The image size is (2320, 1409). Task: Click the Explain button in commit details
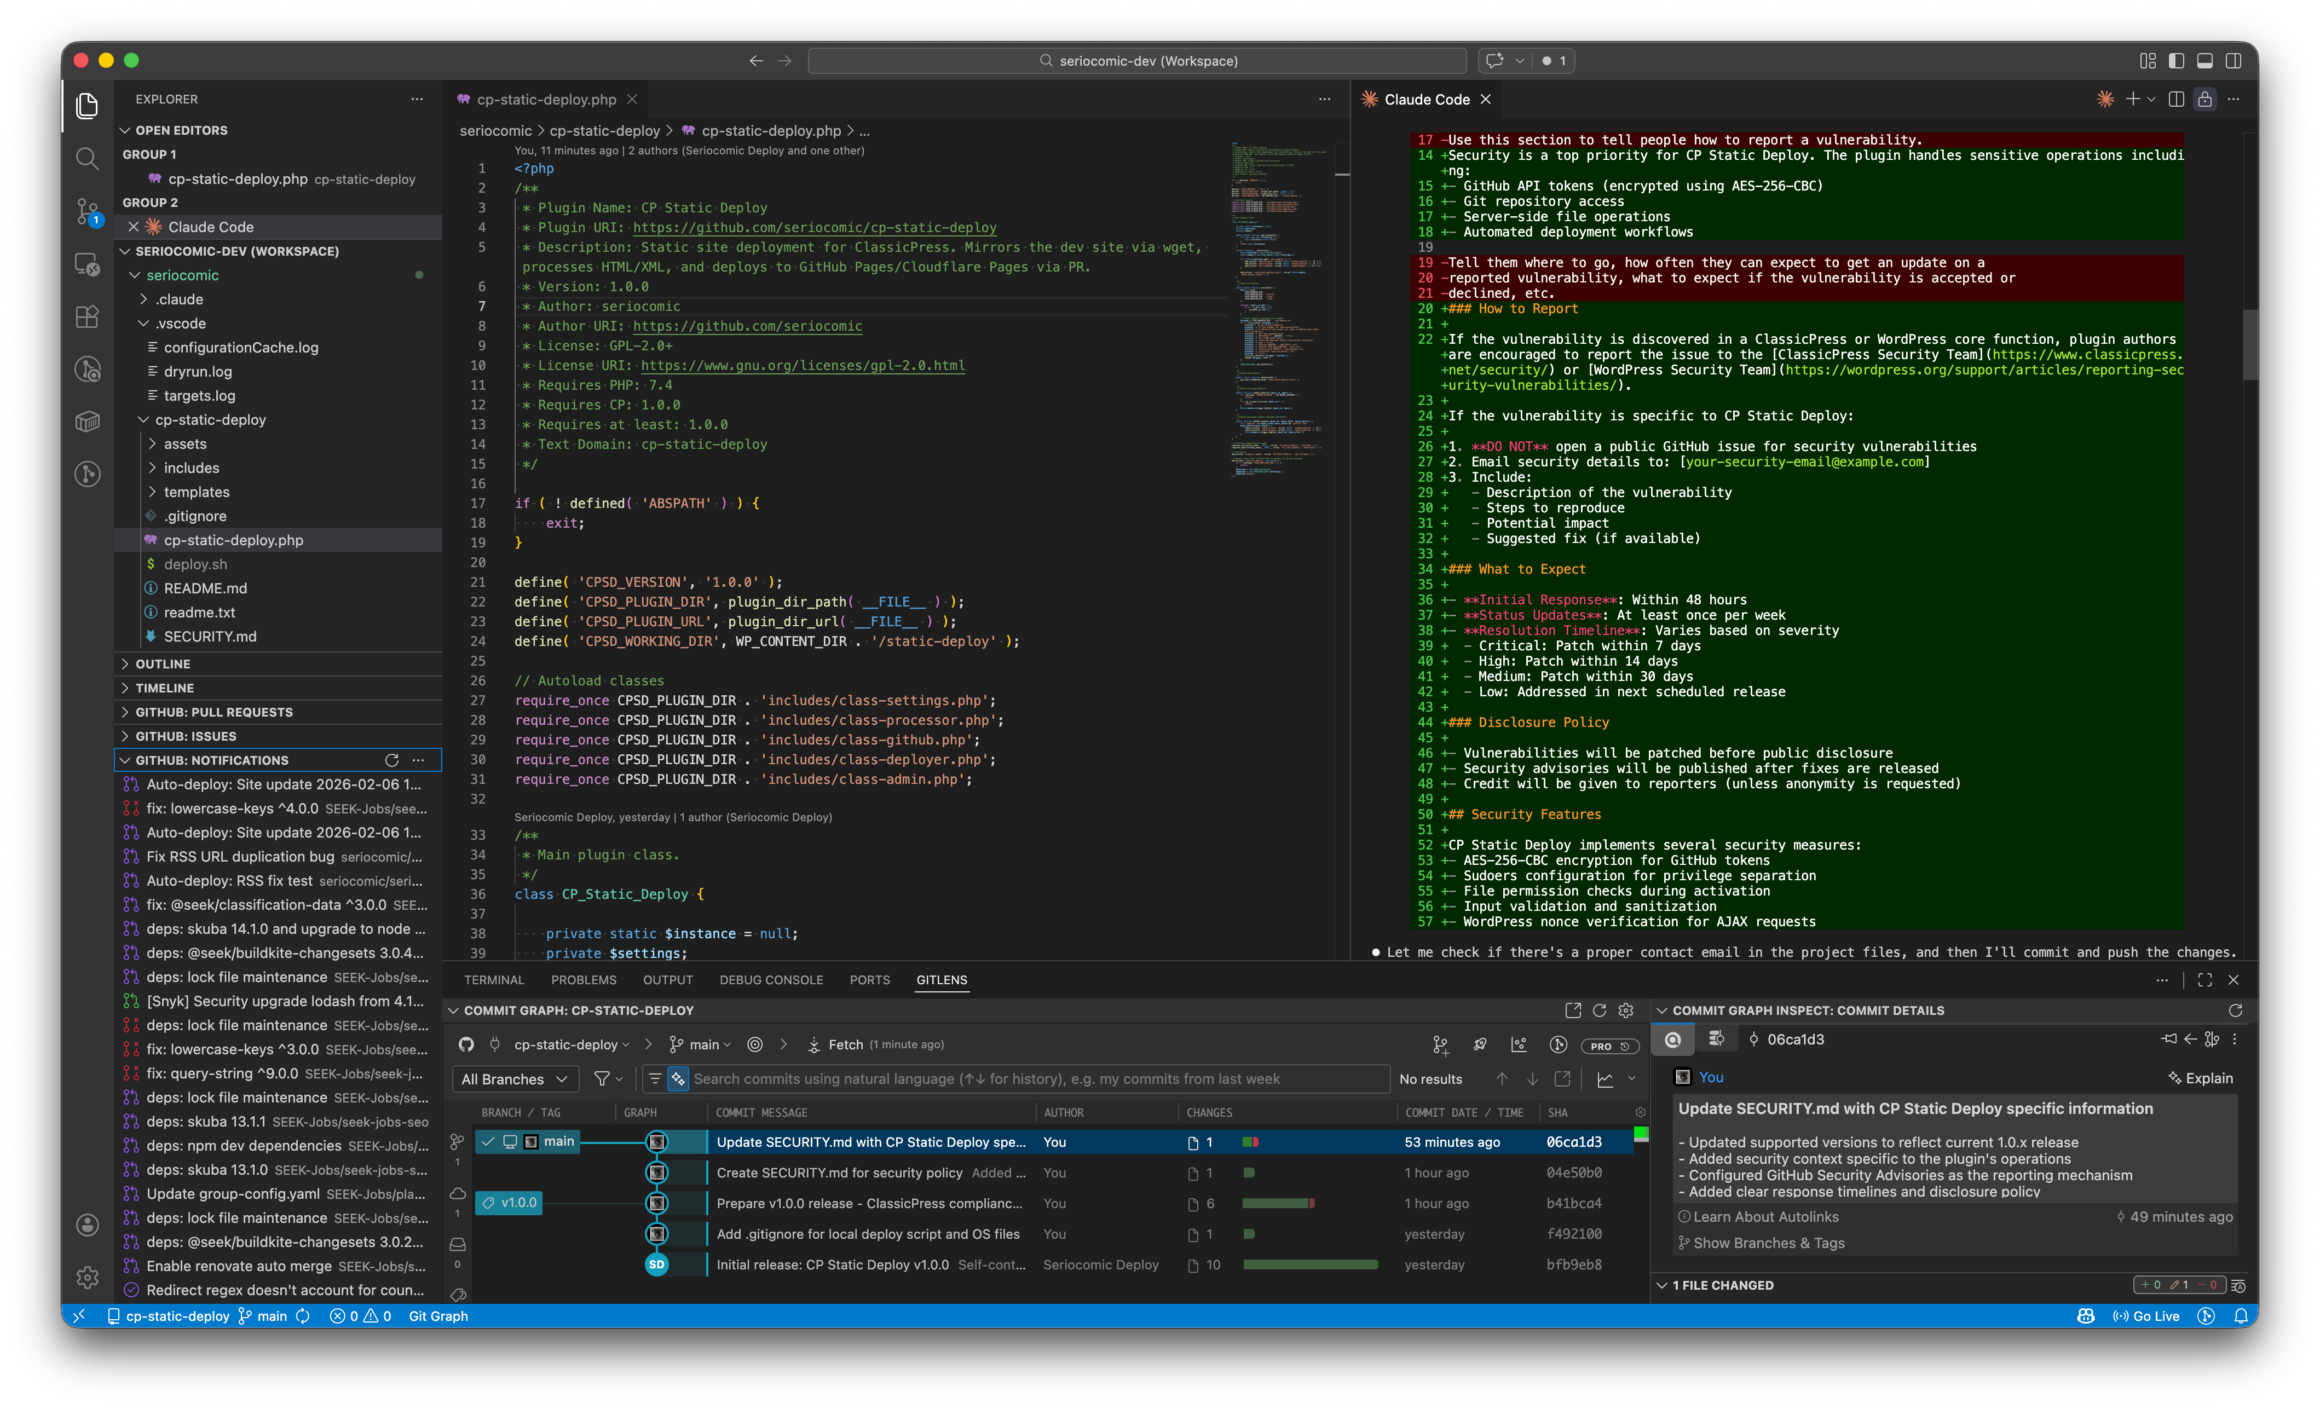2201,1078
